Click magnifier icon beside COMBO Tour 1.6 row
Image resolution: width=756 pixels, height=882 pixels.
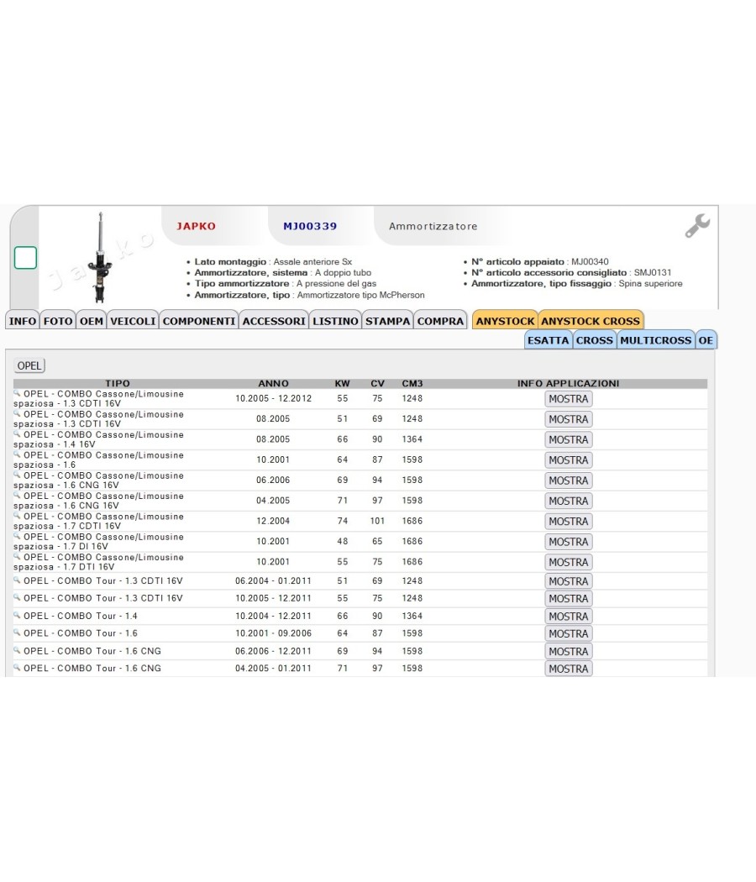[x=17, y=633]
